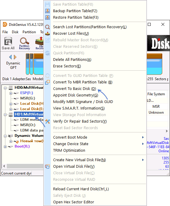Expand the Boot(X:) tree node

coord(5,147)
